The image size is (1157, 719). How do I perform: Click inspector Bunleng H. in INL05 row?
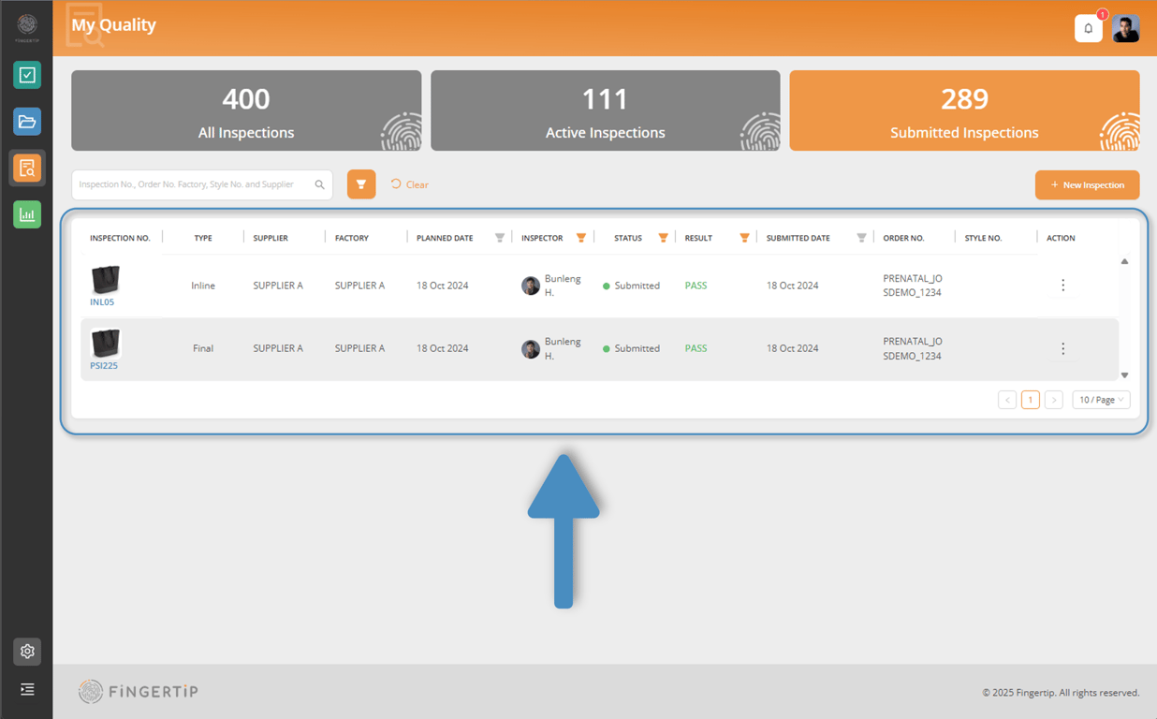[x=551, y=286]
